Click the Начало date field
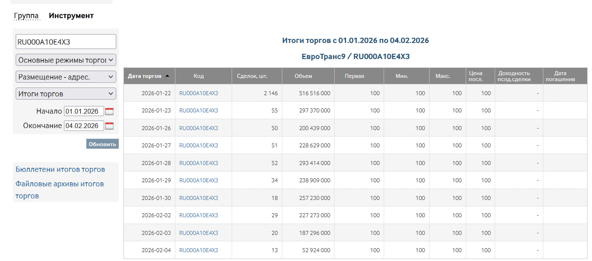This screenshot has width=592, height=261. tap(84, 111)
